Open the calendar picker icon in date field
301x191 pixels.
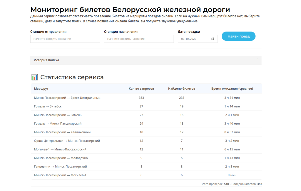coord(213,39)
